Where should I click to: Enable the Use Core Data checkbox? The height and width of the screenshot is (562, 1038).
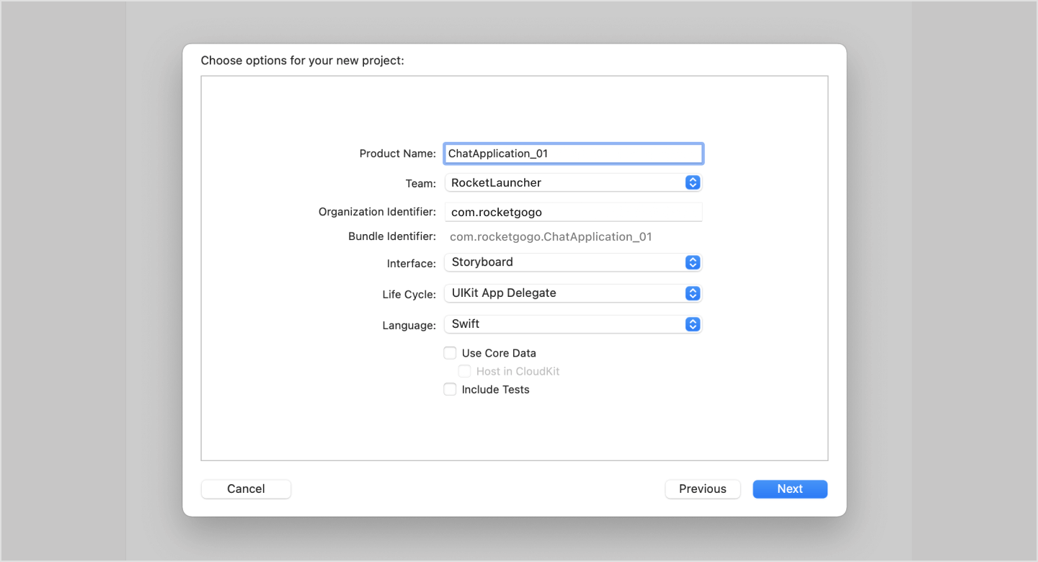(x=450, y=353)
